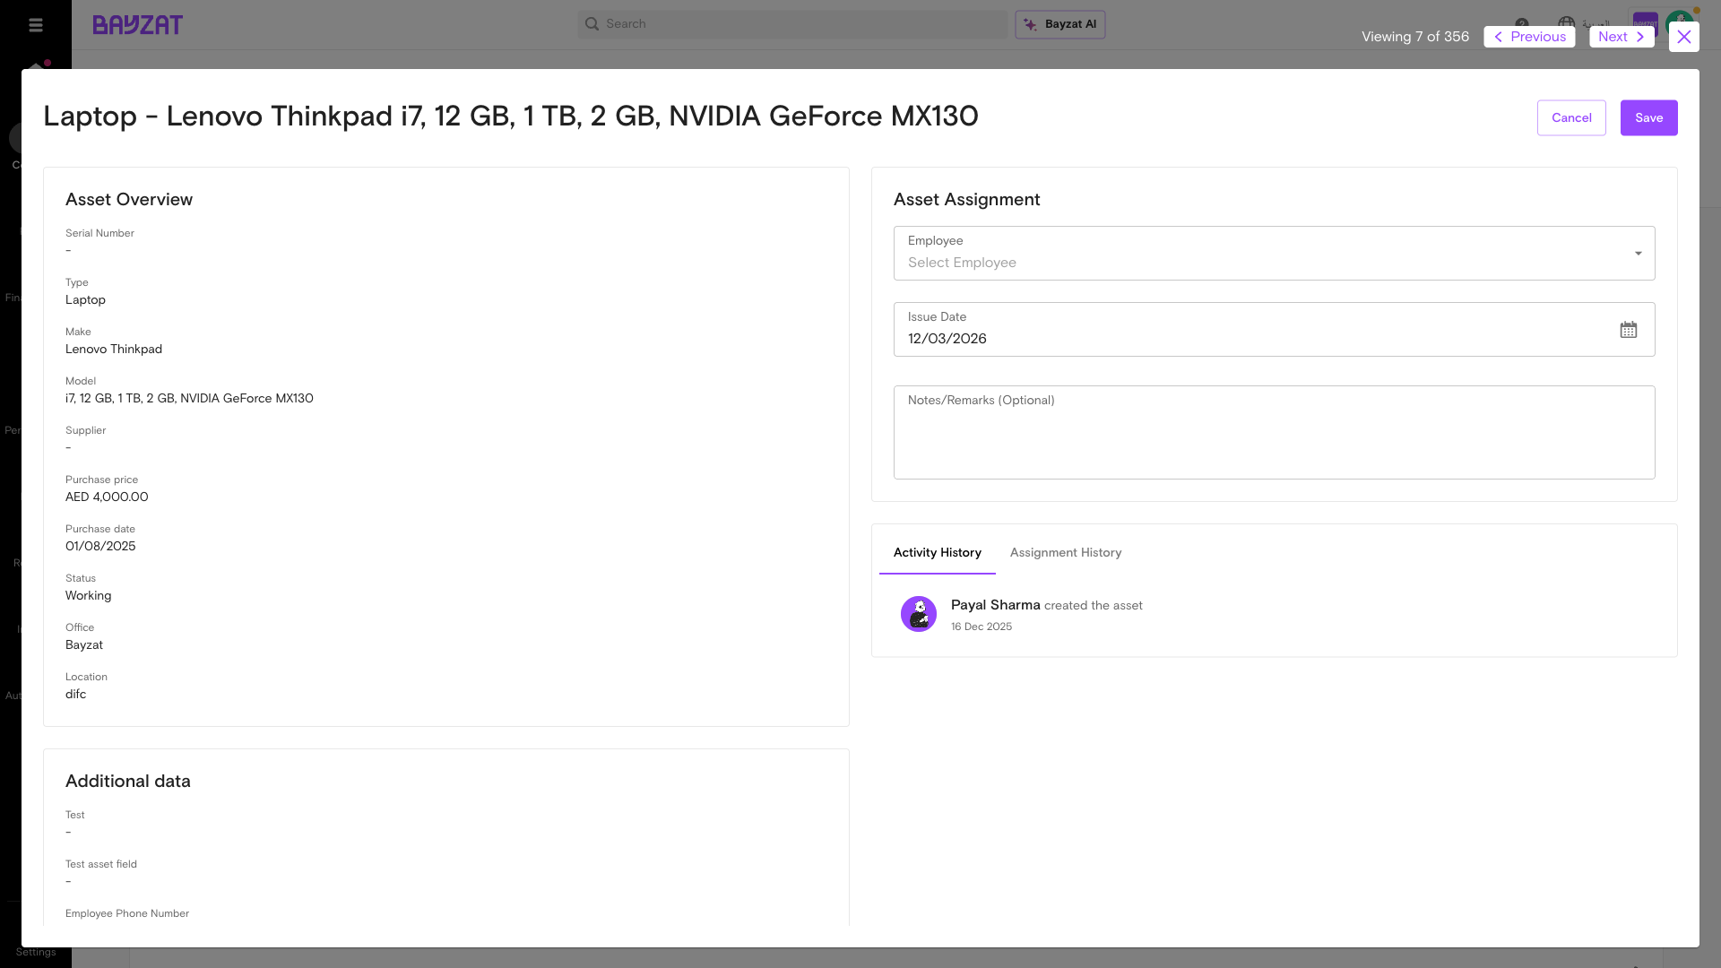Image resolution: width=1721 pixels, height=968 pixels.
Task: Save the asset assignment
Action: pyautogui.click(x=1648, y=118)
